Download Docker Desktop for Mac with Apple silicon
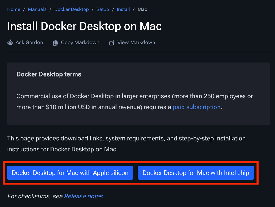The height and width of the screenshot is (207, 275). pos(70,173)
